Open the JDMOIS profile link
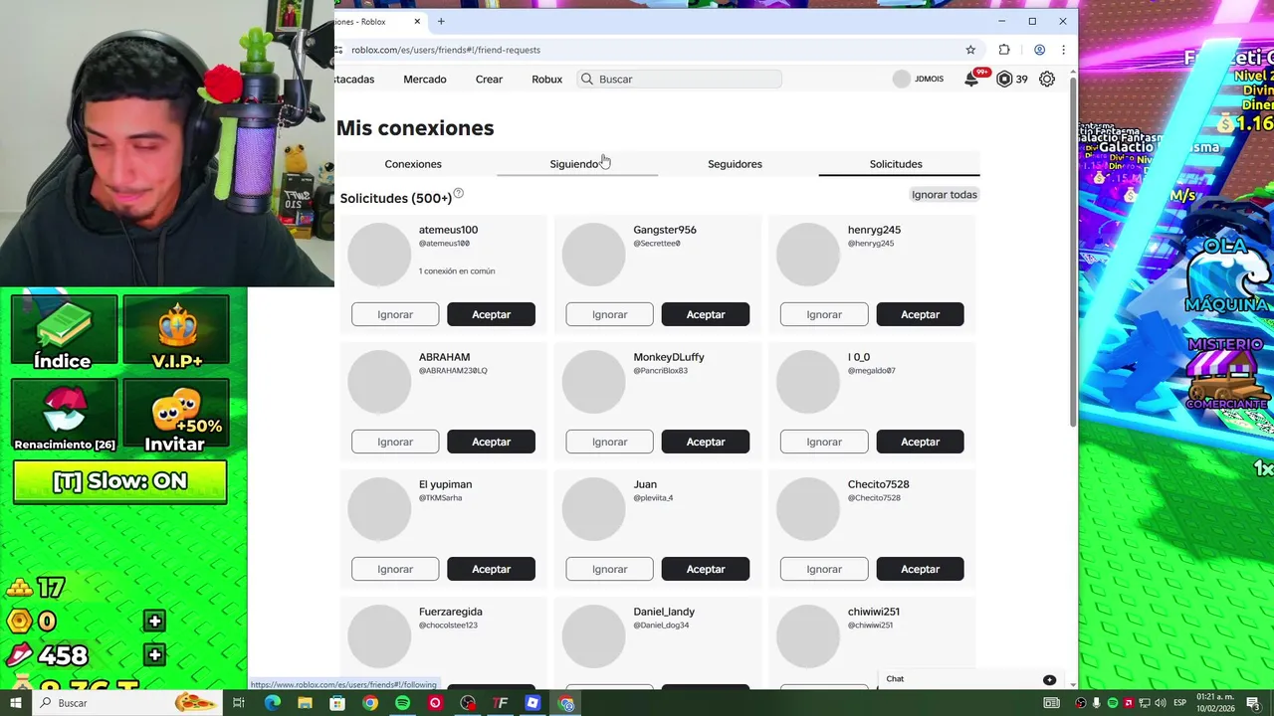1274x716 pixels. coord(919,80)
